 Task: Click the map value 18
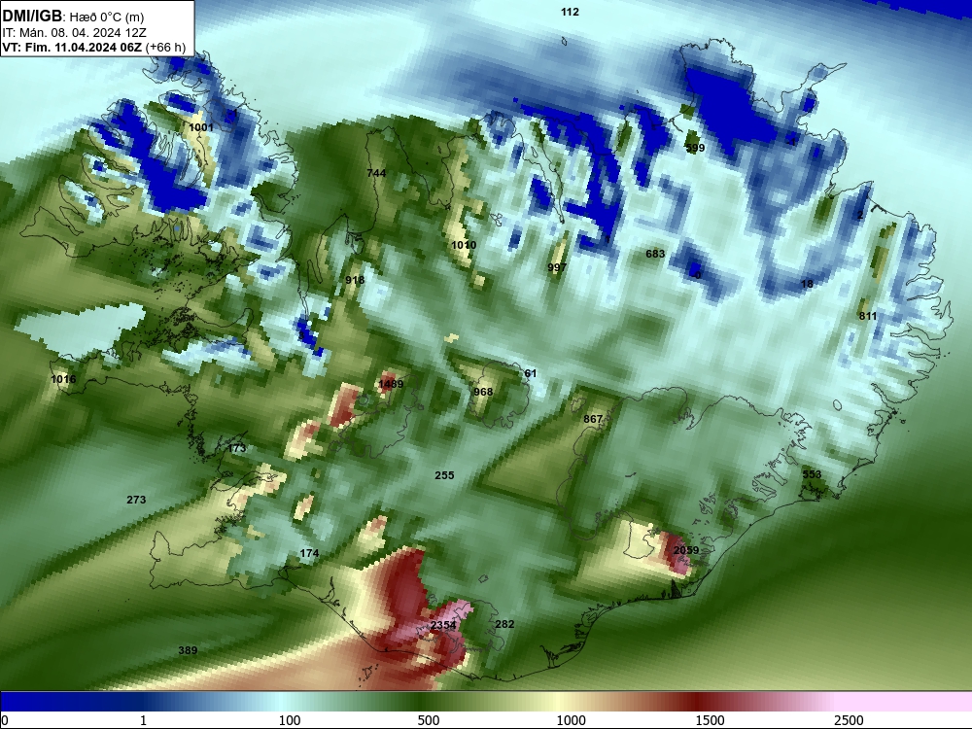tap(807, 284)
